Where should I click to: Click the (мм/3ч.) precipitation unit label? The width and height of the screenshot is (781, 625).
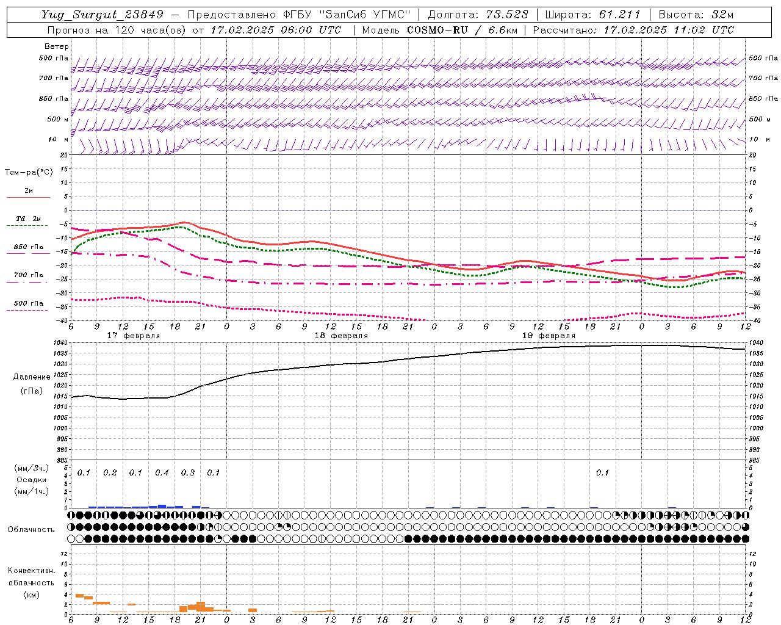pyautogui.click(x=32, y=469)
